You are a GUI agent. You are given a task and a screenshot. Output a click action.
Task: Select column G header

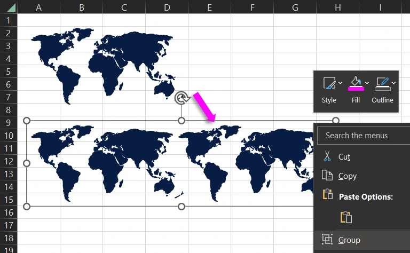tap(295, 7)
